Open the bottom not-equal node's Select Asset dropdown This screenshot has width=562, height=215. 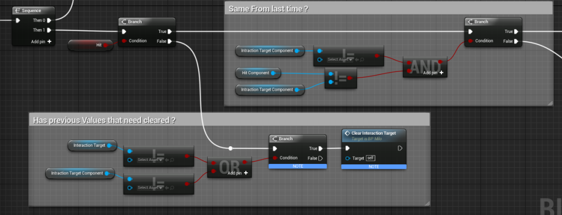point(150,188)
